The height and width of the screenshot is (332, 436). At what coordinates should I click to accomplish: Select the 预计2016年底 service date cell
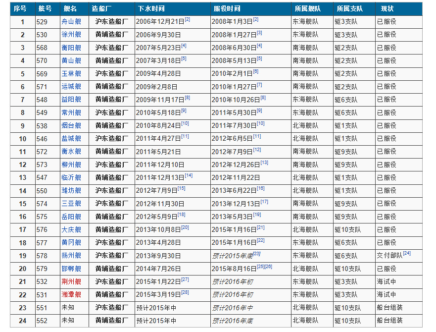251,321
